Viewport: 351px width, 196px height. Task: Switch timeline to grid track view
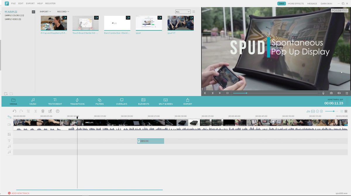[x=346, y=111]
